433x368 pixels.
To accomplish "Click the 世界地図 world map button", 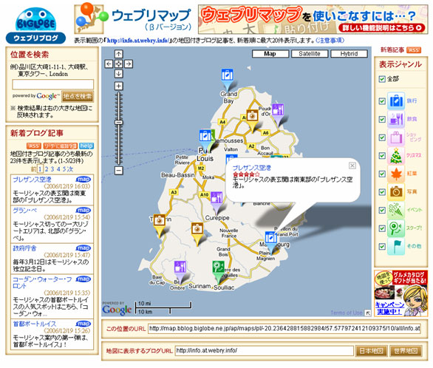I will pos(406,351).
